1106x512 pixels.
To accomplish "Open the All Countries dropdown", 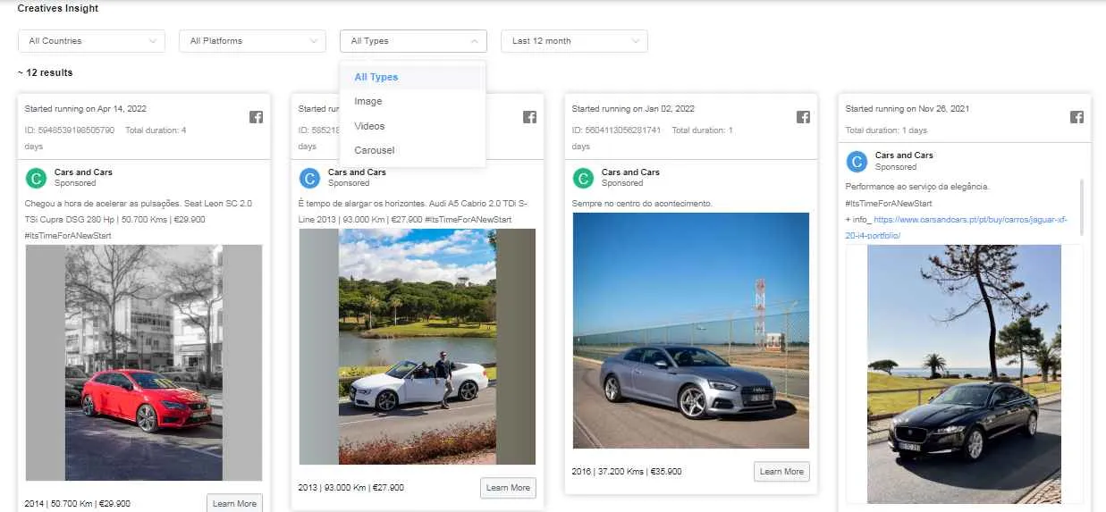I will tap(91, 41).
